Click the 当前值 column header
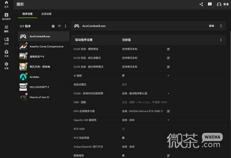The width and height of the screenshot is (231, 158). pyautogui.click(x=126, y=40)
